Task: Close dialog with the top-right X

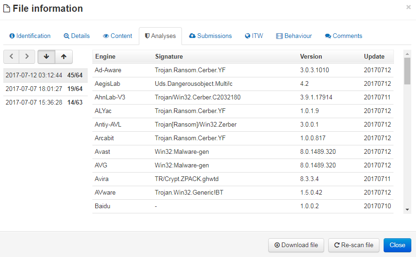Action: [x=408, y=7]
